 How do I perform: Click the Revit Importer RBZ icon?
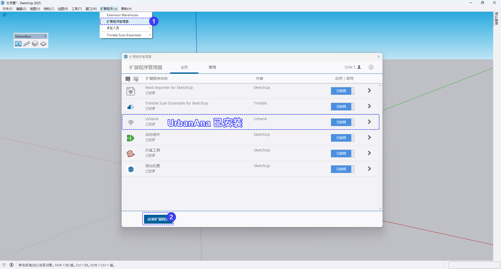pos(131,91)
